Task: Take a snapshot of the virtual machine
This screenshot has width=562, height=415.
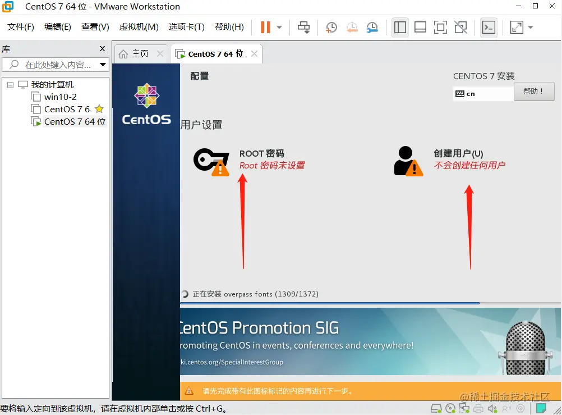Action: pos(331,26)
